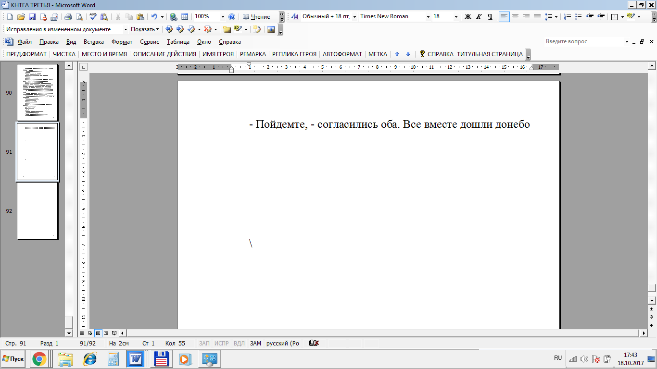Screen dimensions: 657x369
Task: Select the page 92 thumbnail
Action: (38, 210)
